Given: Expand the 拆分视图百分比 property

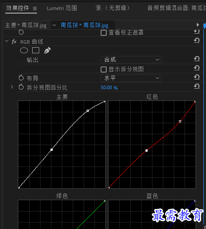Looking at the screenshot, I should coord(12,87).
